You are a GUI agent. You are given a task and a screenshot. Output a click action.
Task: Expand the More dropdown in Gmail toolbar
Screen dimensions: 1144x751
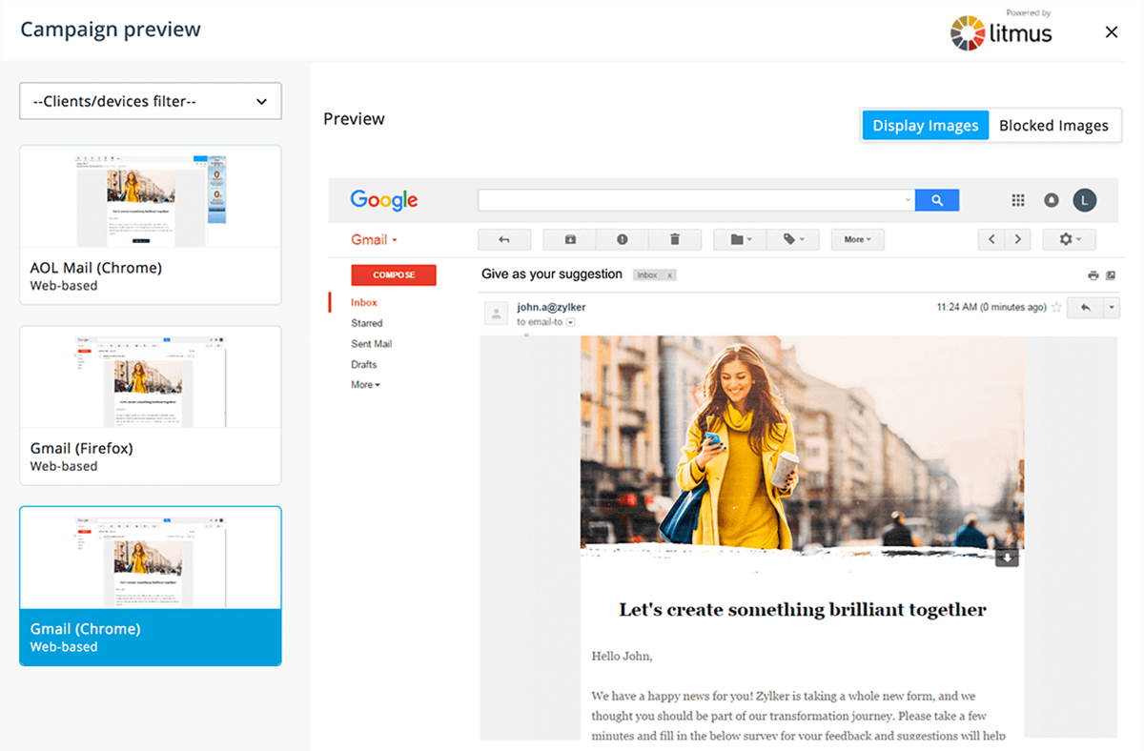click(x=857, y=239)
